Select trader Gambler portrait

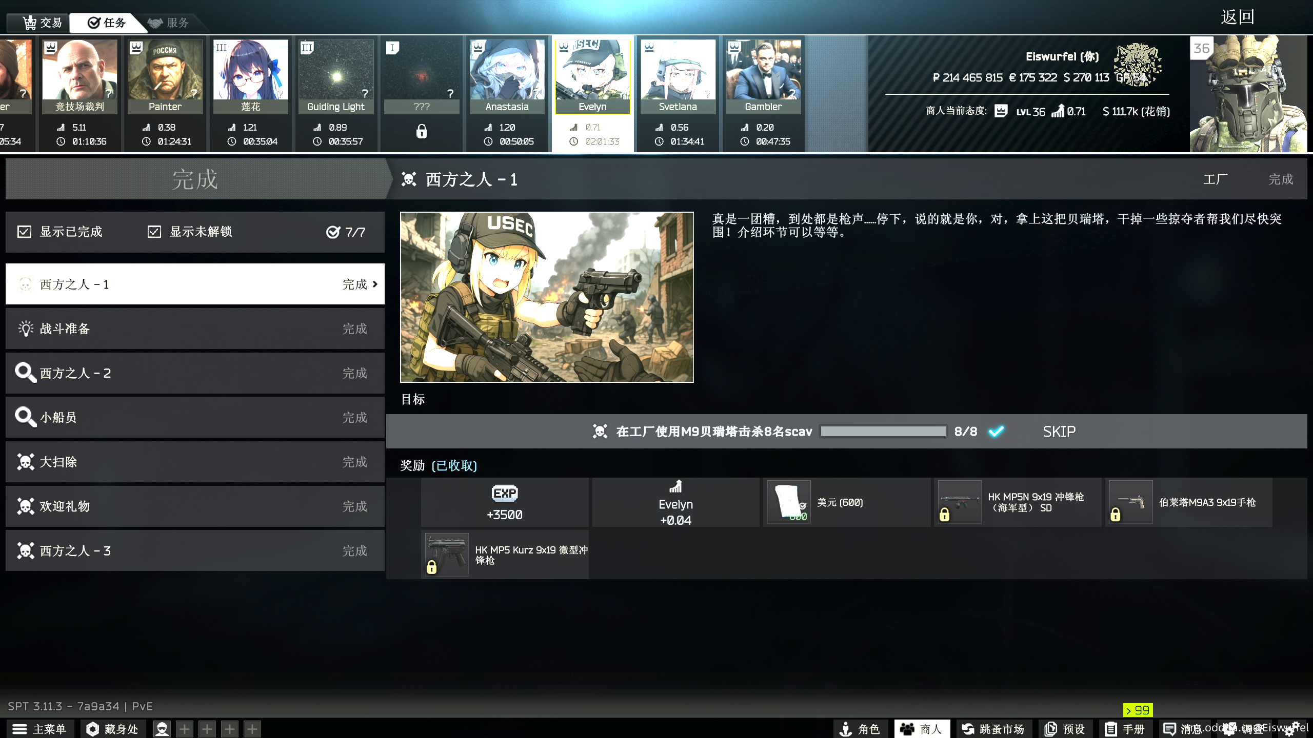[x=763, y=70]
